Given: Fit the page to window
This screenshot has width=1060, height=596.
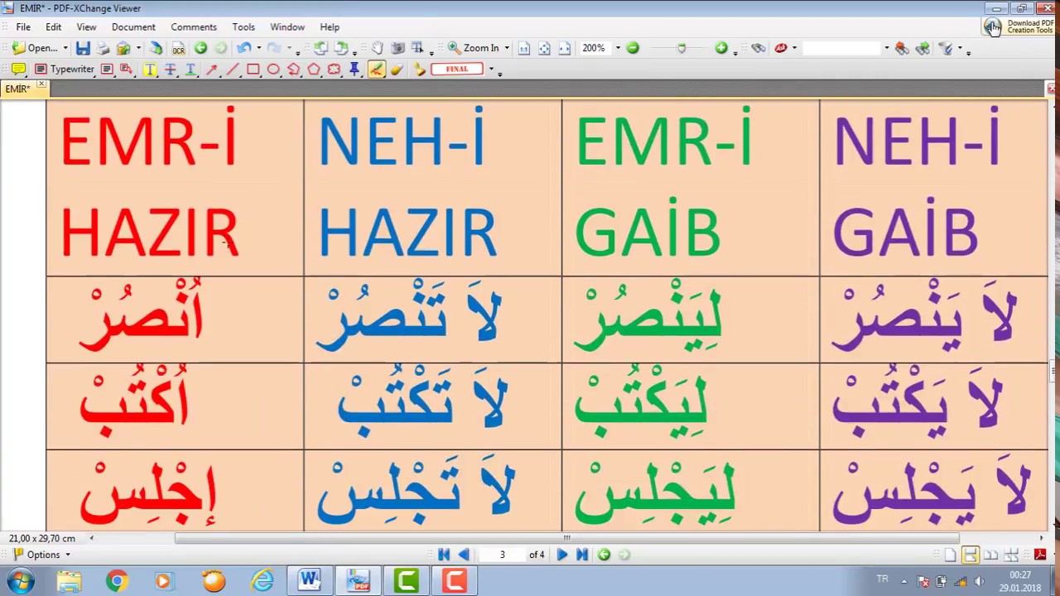Looking at the screenshot, I should tap(544, 48).
